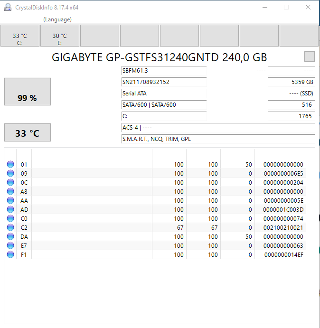Click the serial number field SN211708932152
Viewport: 320px width, 328px height.
pos(164,82)
